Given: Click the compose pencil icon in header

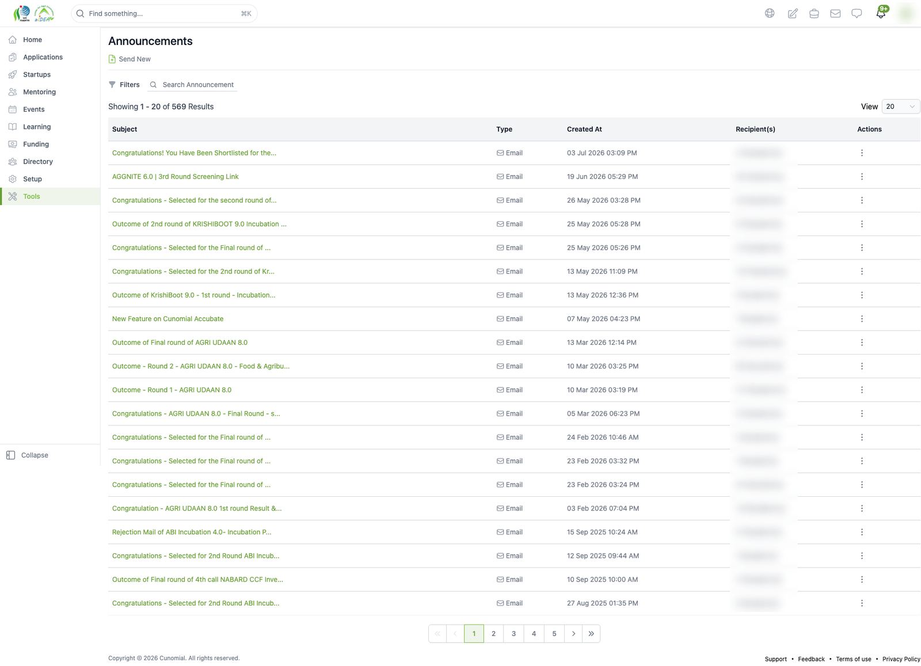Looking at the screenshot, I should point(793,13).
